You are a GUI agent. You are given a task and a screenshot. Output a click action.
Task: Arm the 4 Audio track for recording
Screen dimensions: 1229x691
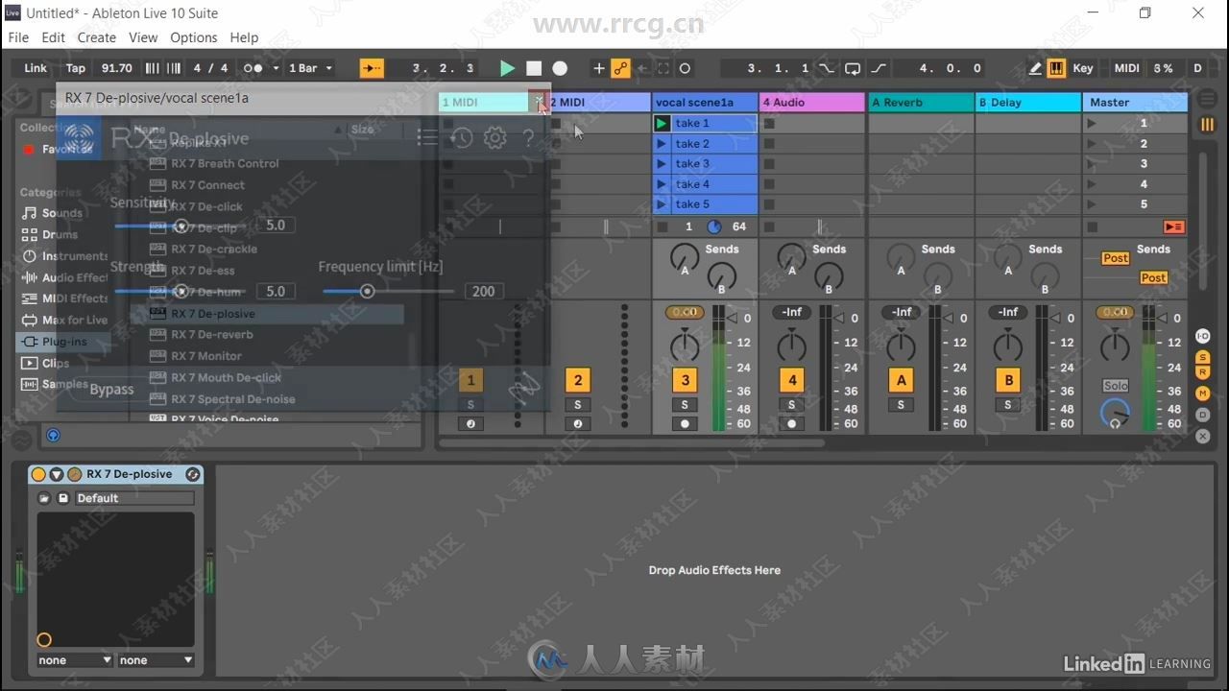click(792, 423)
